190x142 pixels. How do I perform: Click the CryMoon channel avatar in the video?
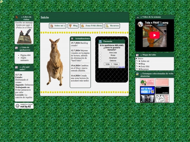coord(140,24)
